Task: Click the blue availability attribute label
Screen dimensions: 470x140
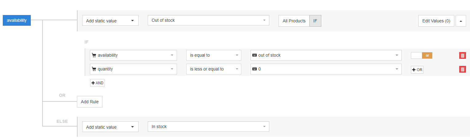Action: (17, 21)
